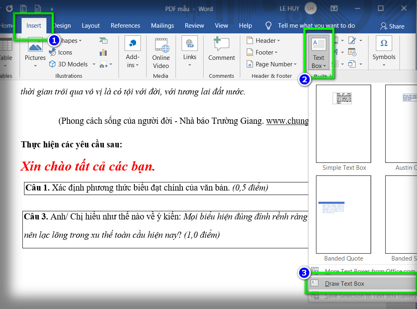
Task: Click the LH account avatar
Action: [x=310, y=9]
